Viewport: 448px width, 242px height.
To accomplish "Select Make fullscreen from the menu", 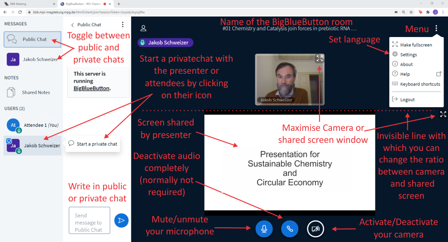I will click(416, 45).
